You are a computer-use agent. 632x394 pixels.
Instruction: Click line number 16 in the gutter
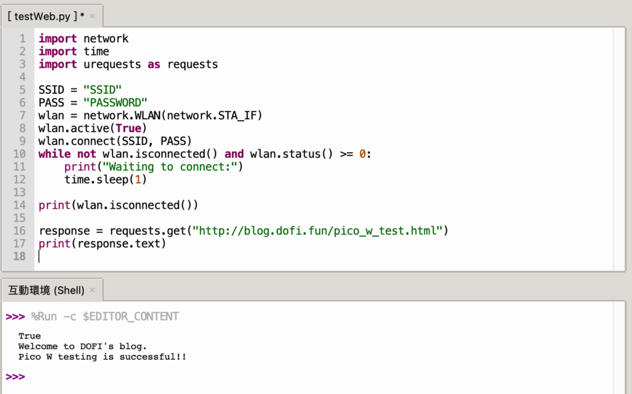point(20,231)
